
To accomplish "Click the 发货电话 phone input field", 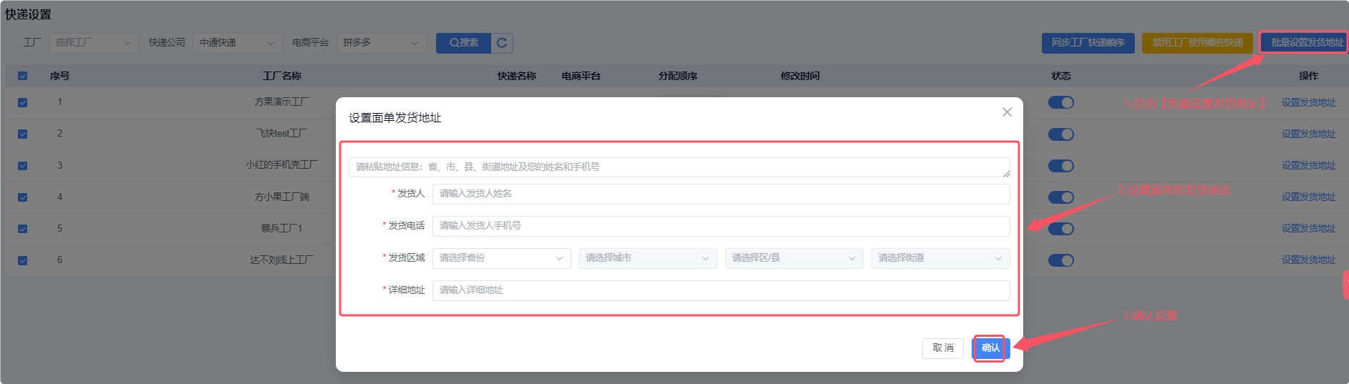I will click(721, 226).
